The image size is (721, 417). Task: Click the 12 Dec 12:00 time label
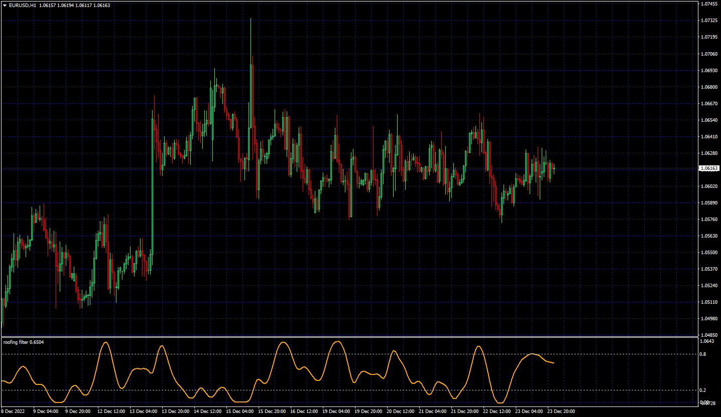click(x=111, y=411)
